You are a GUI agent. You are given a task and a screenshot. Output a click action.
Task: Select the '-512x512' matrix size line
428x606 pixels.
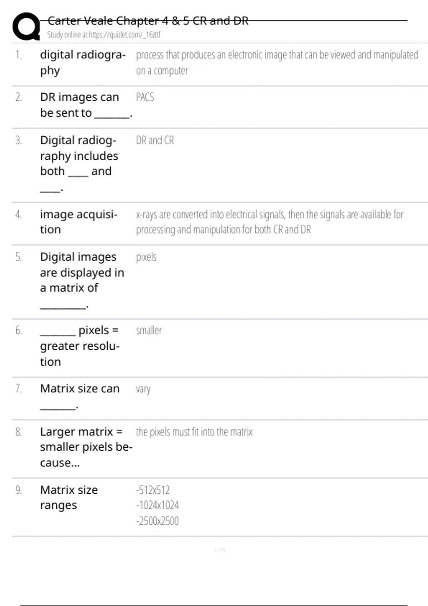pyautogui.click(x=153, y=490)
